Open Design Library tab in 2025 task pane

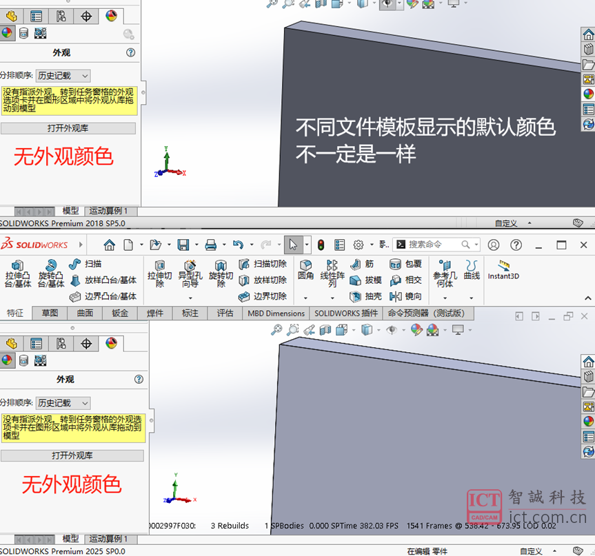589,377
